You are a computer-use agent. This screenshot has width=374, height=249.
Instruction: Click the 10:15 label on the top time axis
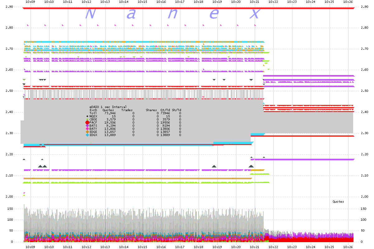[142, 2]
